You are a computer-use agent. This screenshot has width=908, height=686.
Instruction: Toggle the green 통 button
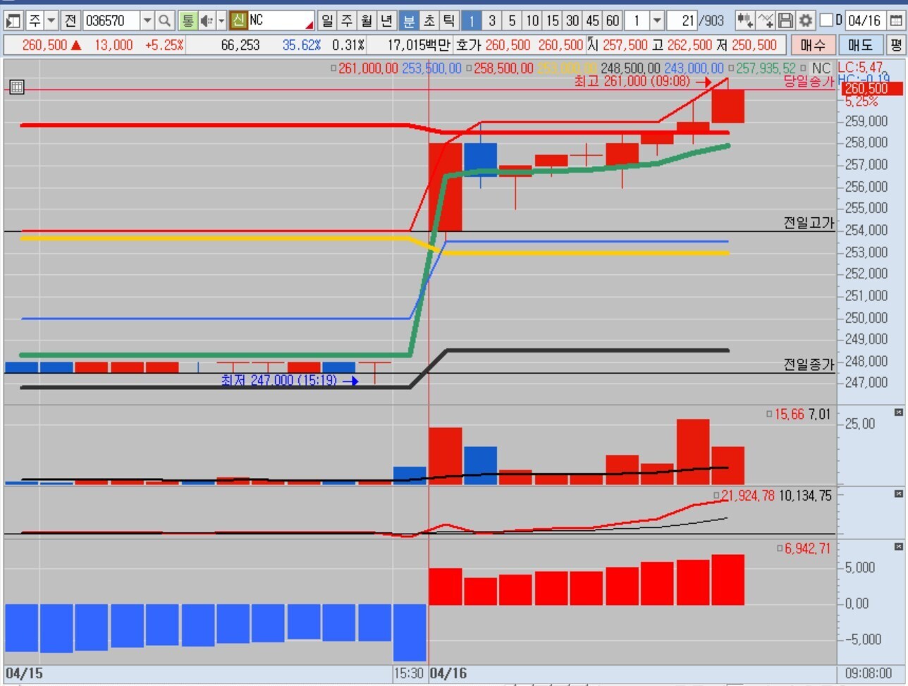[x=188, y=20]
